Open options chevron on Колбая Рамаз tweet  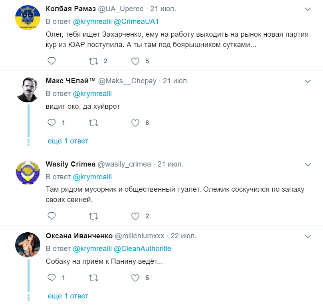point(308,9)
